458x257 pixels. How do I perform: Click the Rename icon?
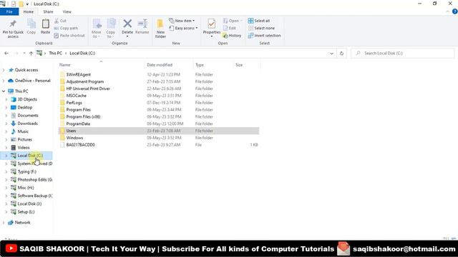click(142, 24)
